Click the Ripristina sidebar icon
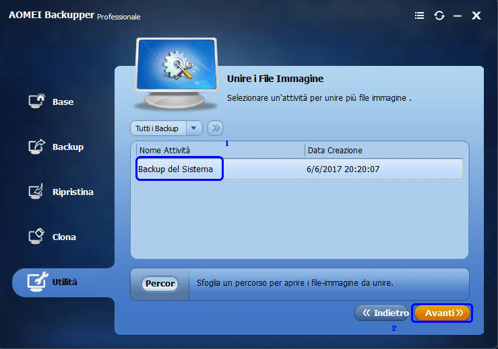 coord(36,192)
